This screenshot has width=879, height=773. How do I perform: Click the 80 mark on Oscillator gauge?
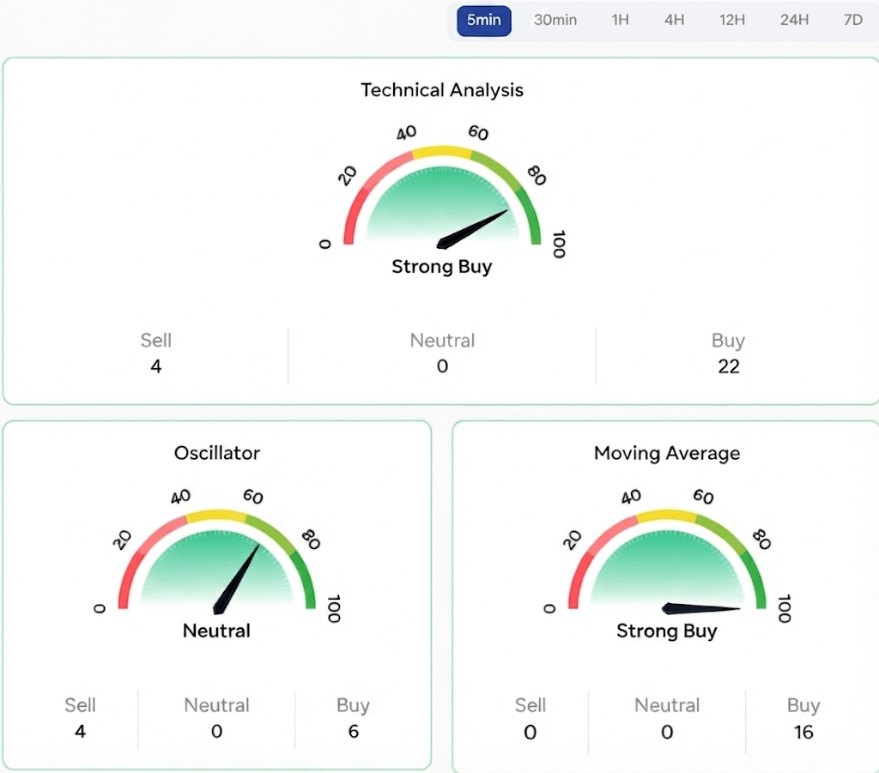point(311,540)
